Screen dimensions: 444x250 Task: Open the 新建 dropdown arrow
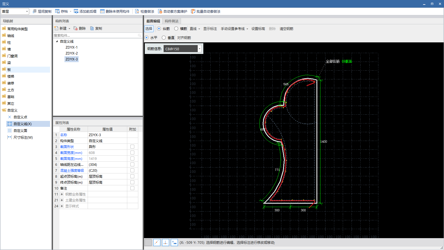point(69,29)
